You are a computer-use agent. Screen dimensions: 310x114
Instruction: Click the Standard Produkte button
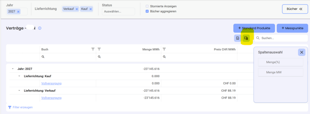254,28
